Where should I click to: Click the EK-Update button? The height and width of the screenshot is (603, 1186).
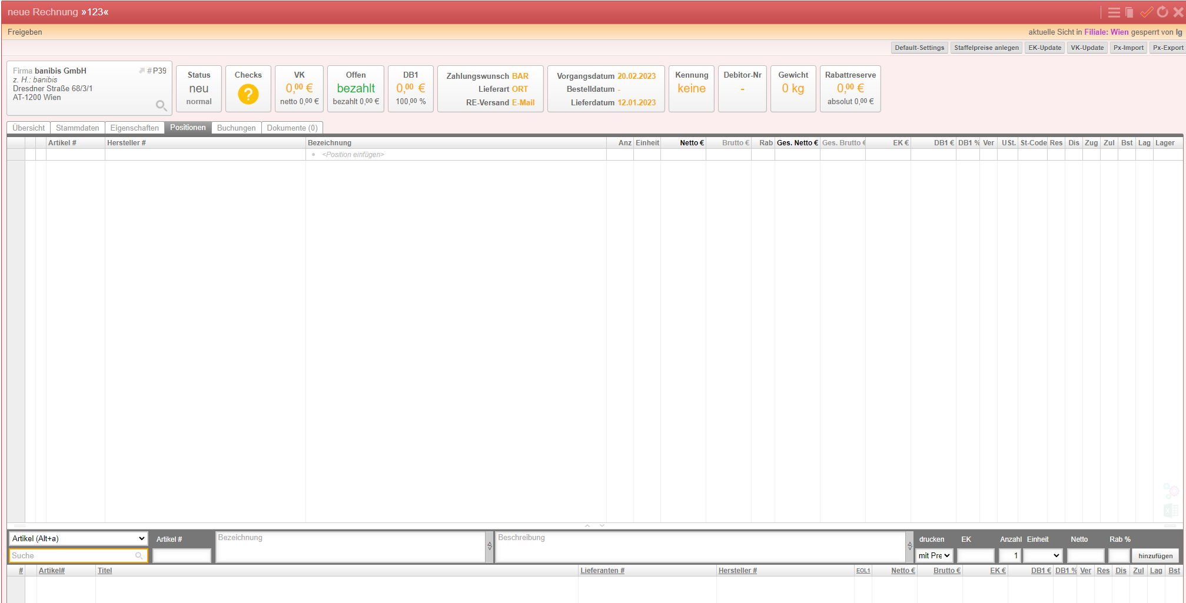point(1045,48)
